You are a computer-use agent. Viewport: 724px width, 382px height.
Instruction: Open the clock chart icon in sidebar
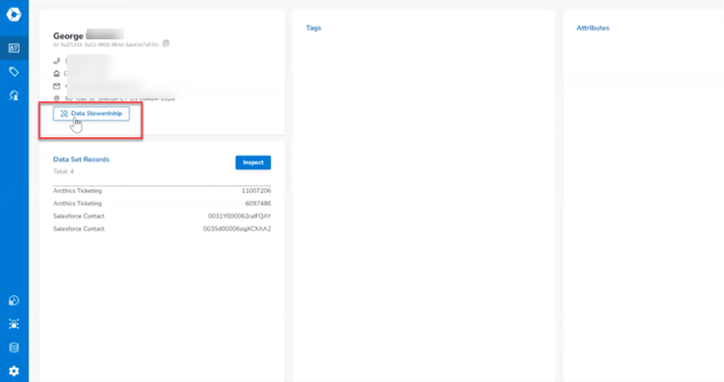(x=14, y=301)
